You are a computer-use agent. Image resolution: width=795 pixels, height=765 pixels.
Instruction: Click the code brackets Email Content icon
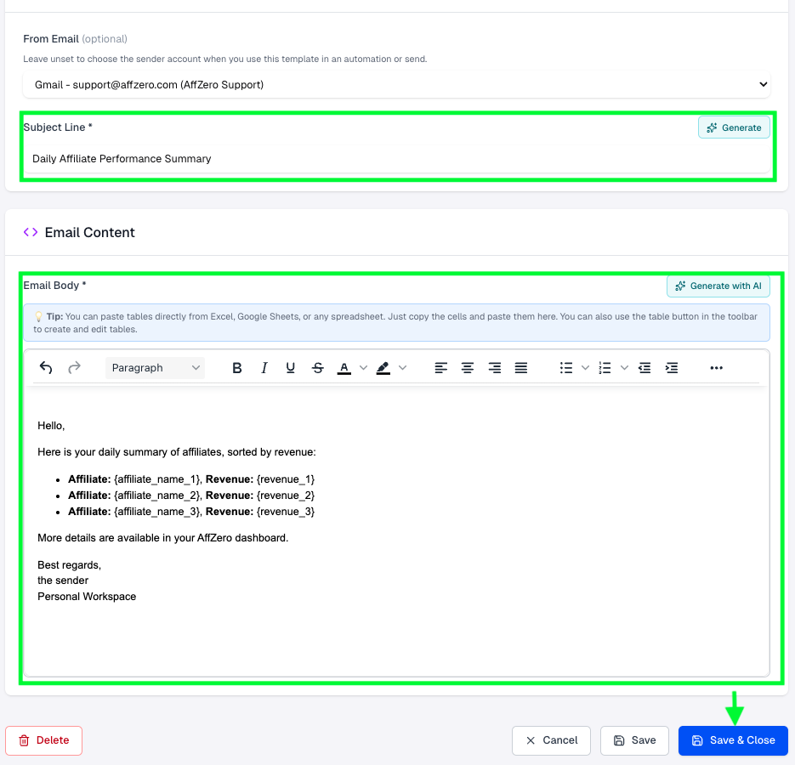(x=31, y=232)
